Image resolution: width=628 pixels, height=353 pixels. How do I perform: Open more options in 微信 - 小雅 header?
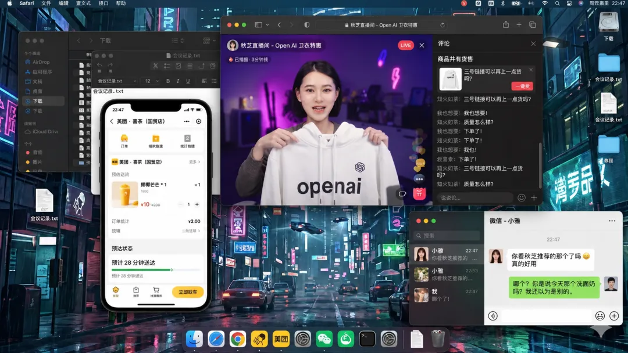click(x=612, y=221)
